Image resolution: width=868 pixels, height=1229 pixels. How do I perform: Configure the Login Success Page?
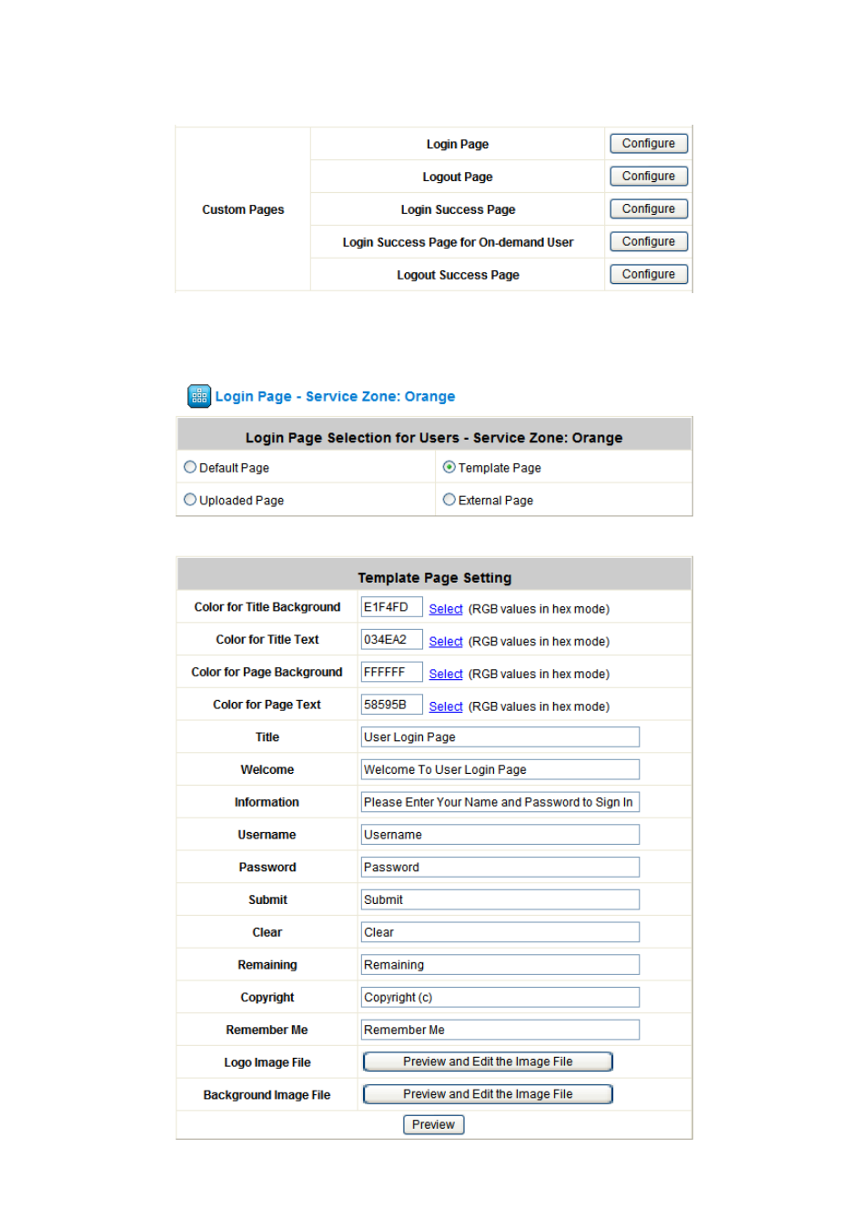(x=649, y=209)
